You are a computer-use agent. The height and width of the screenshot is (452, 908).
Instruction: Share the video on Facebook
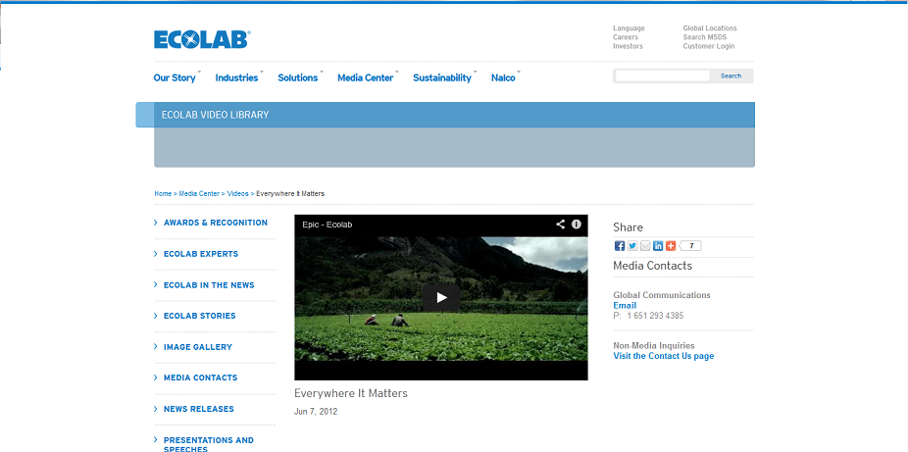pyautogui.click(x=620, y=246)
